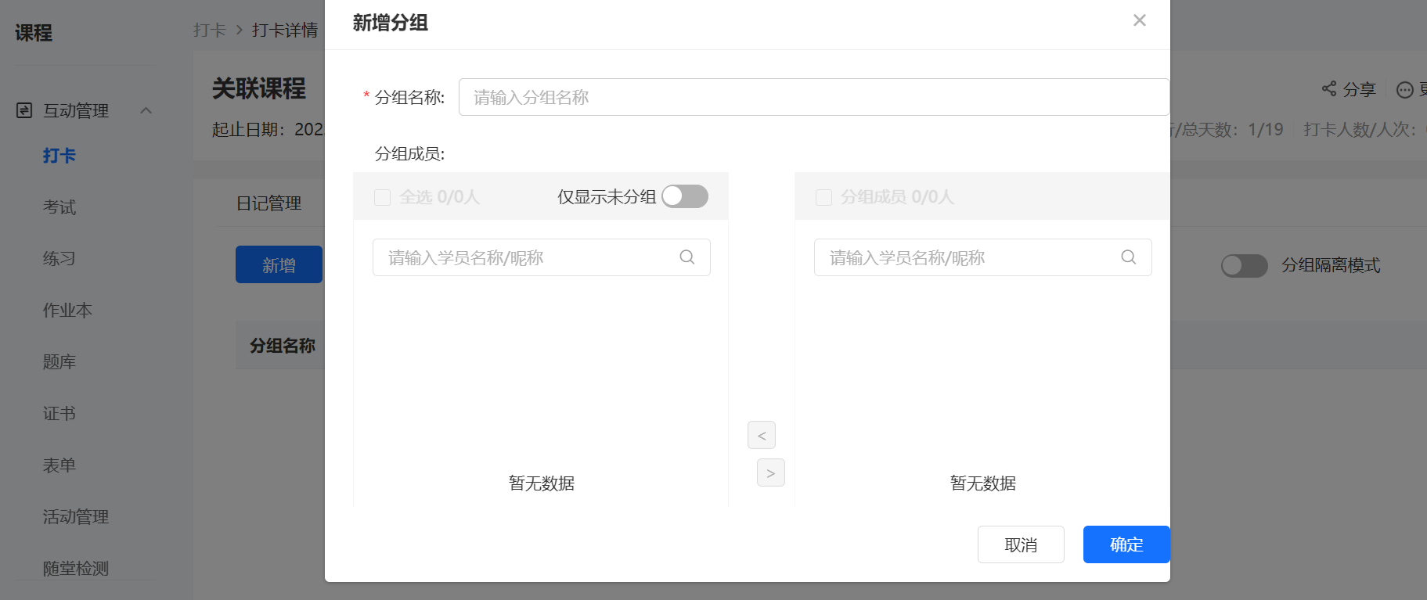
Task: Click the 分享 share icon
Action: click(x=1329, y=88)
